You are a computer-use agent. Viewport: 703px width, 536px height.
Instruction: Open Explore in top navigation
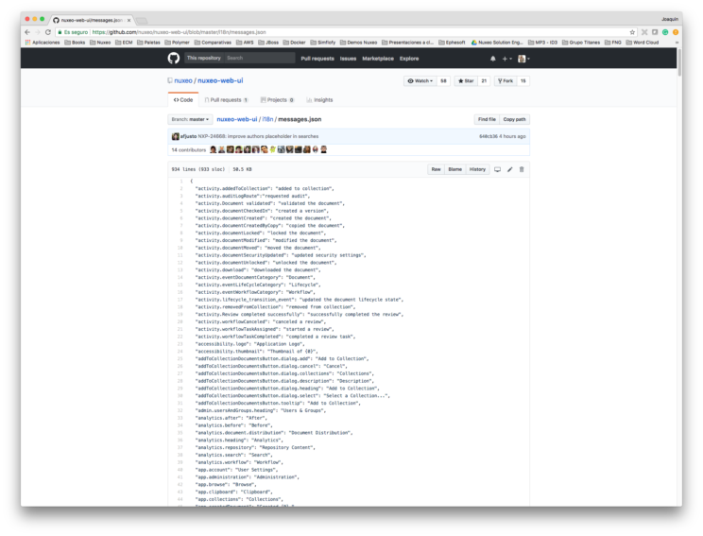pyautogui.click(x=409, y=59)
